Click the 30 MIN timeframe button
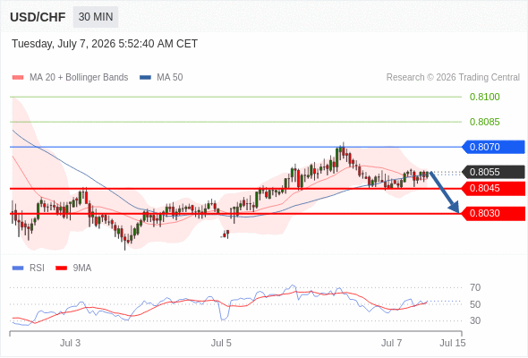Image resolution: width=528 pixels, height=358 pixels. [96, 17]
